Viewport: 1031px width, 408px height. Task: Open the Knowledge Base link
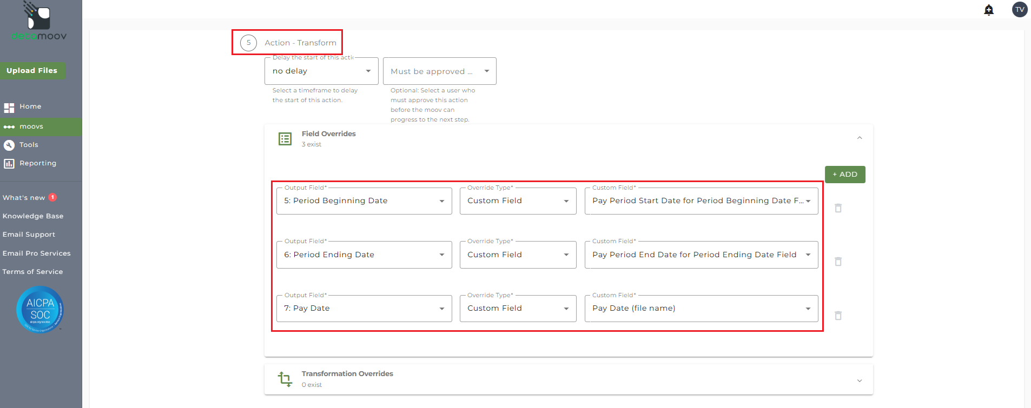tap(33, 216)
